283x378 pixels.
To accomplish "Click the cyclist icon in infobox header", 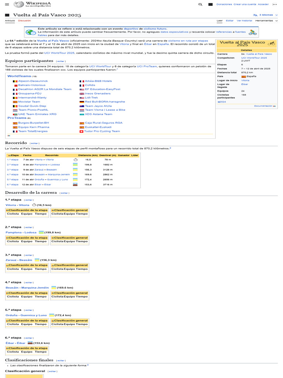I will point(271,44).
